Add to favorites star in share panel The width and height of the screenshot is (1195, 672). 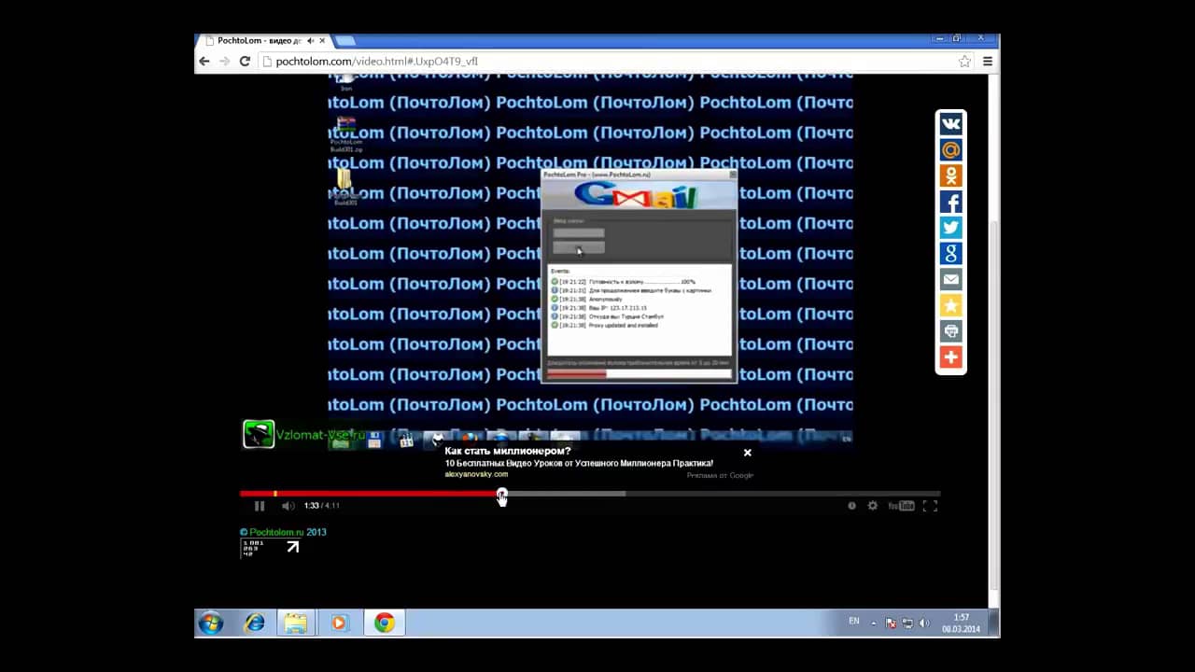coord(950,305)
